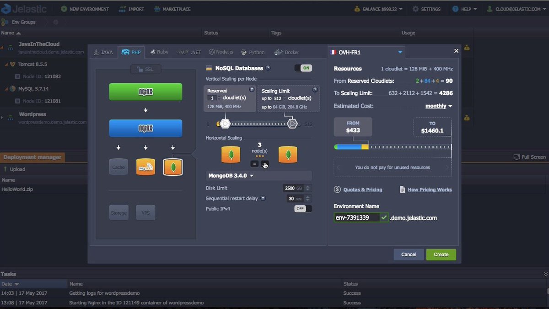Screen dimensions: 549x309
Task: Click the Env Groups icon
Action: 5,22
